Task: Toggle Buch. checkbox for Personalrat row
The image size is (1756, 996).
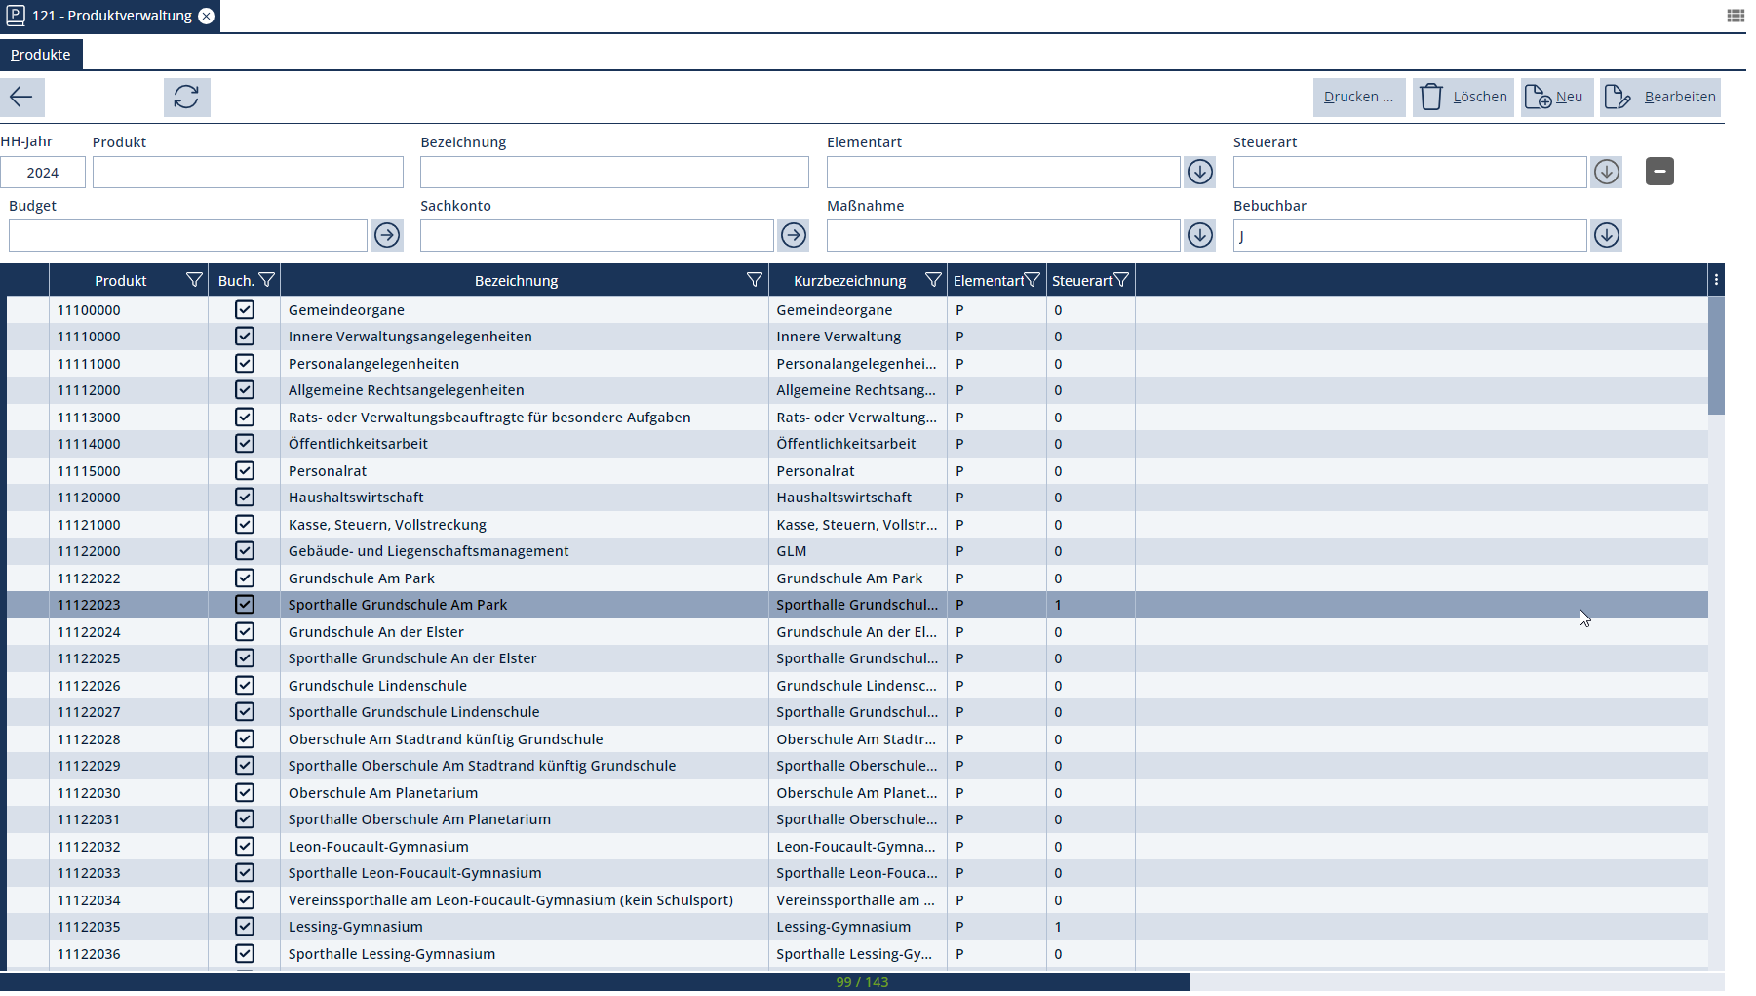Action: coord(245,471)
